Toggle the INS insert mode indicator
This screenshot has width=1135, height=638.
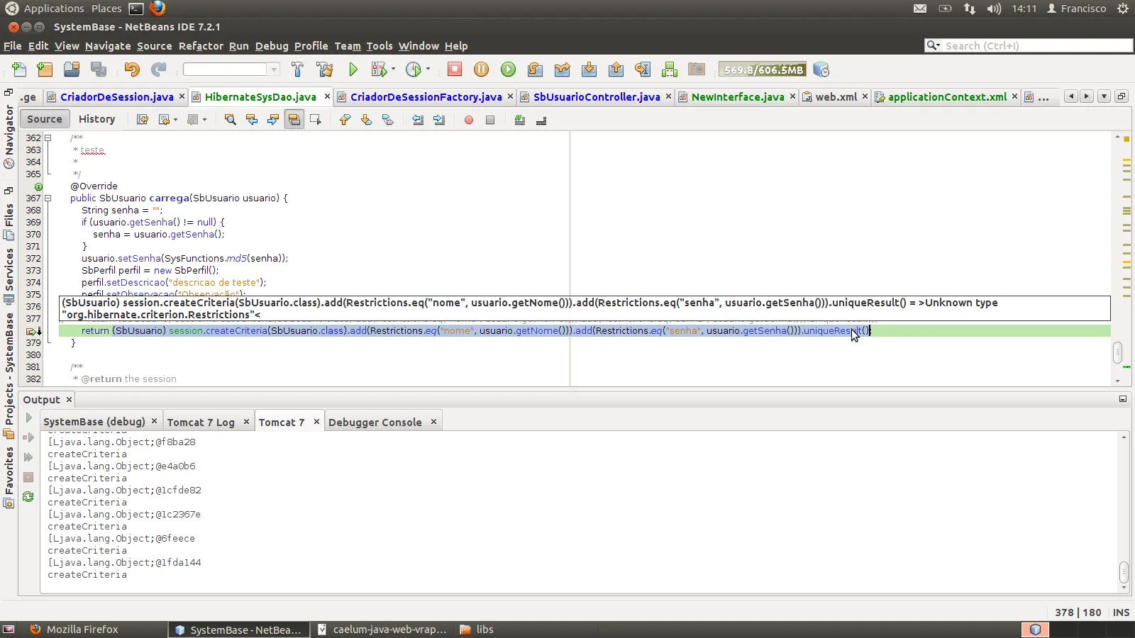coord(1121,612)
